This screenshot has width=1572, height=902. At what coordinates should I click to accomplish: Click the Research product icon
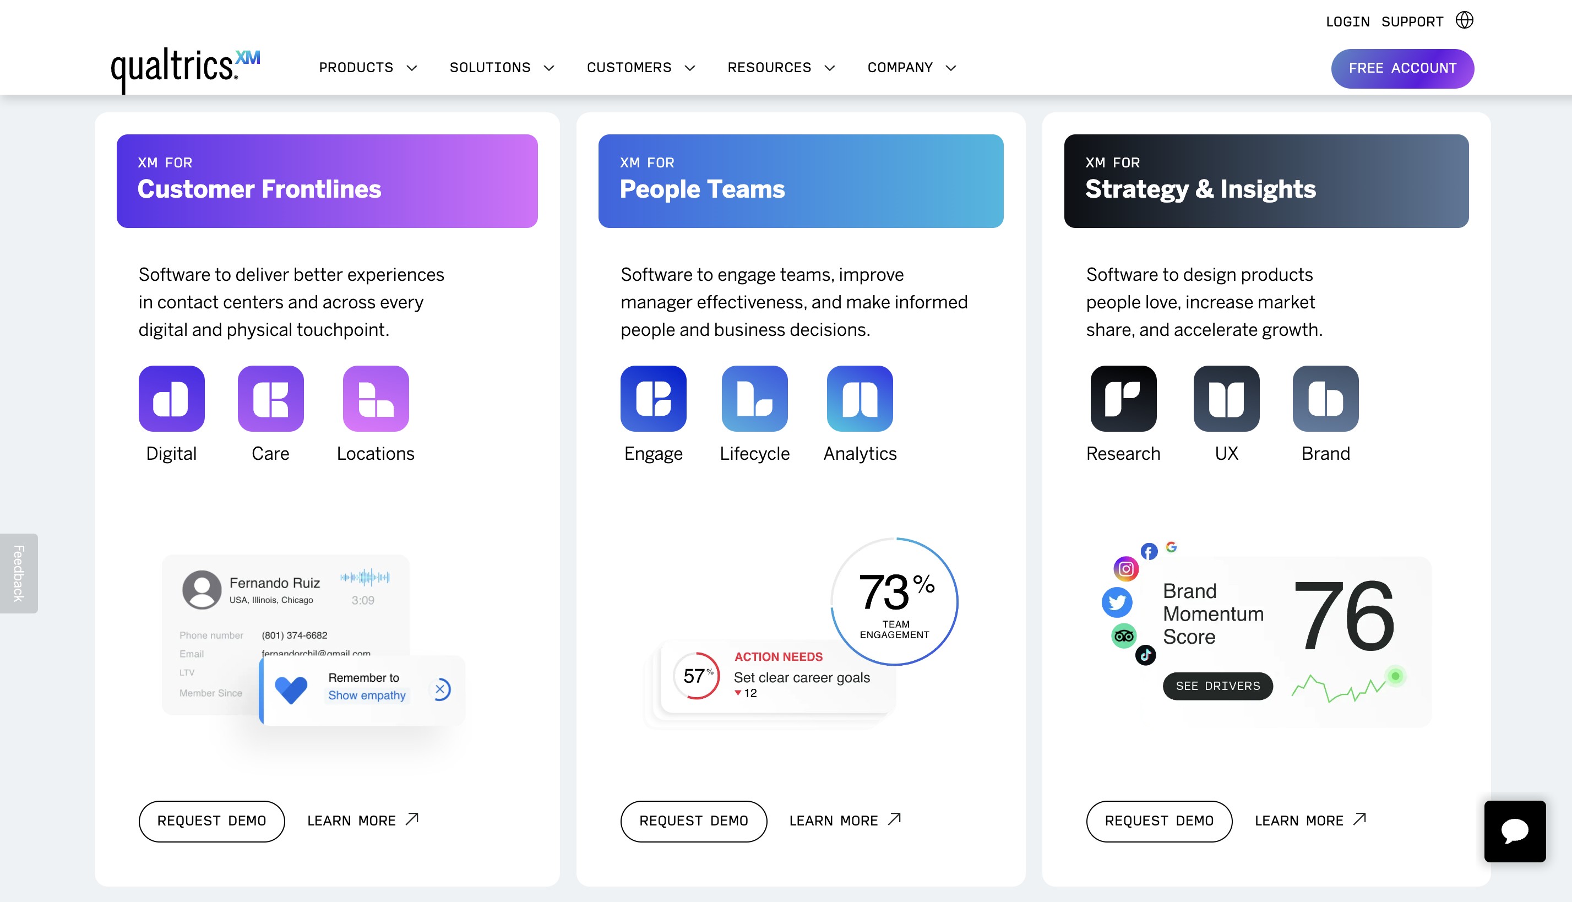tap(1123, 398)
